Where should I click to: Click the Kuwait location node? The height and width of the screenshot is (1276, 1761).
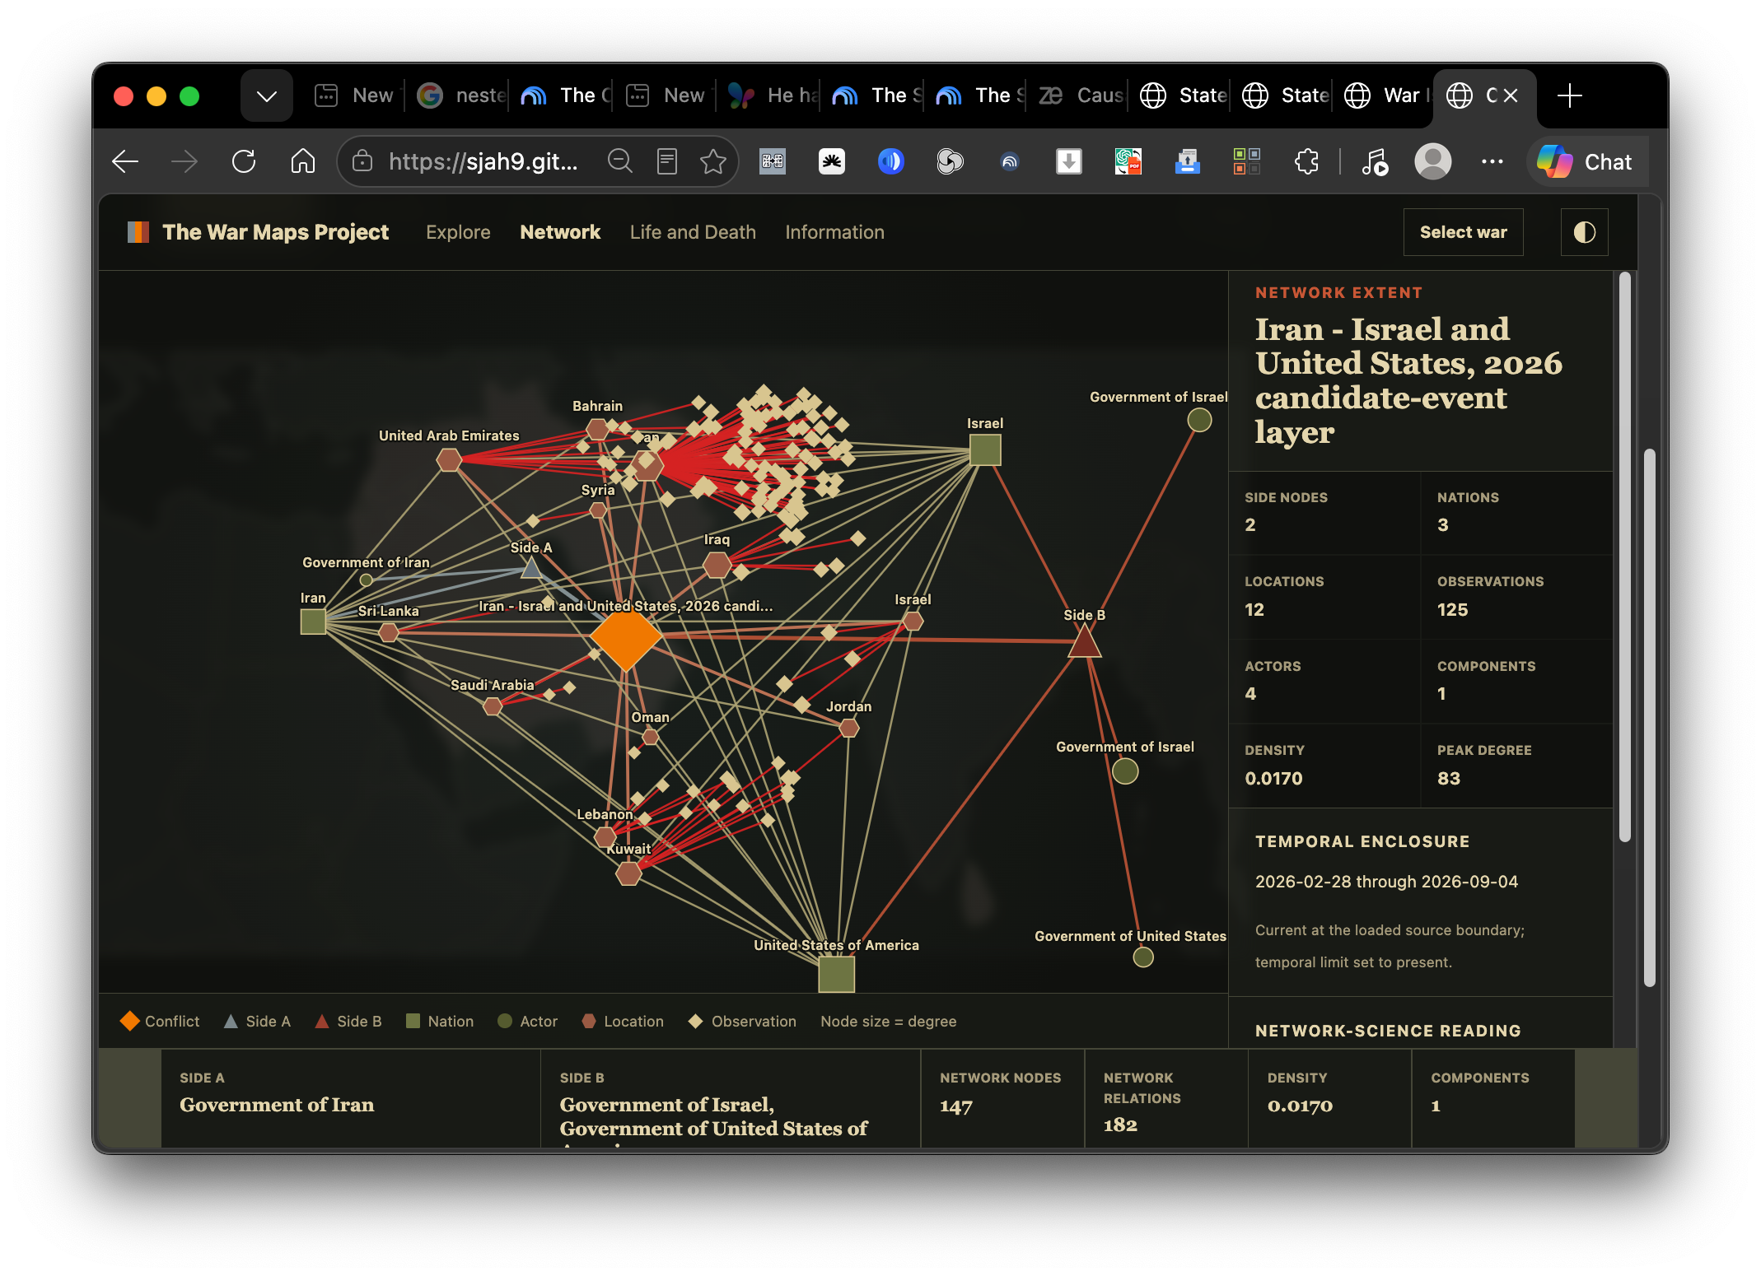[629, 873]
